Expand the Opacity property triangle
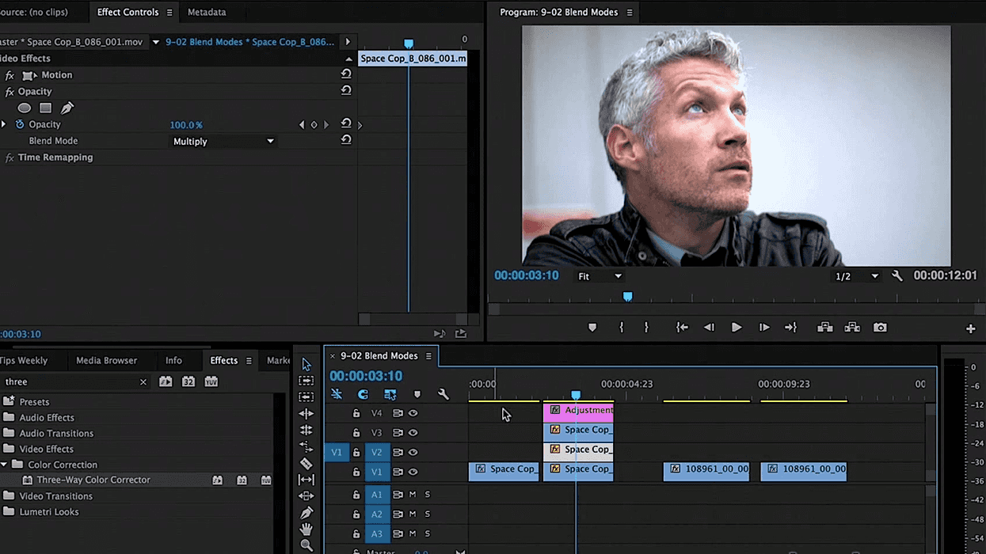This screenshot has width=986, height=554. pos(4,124)
